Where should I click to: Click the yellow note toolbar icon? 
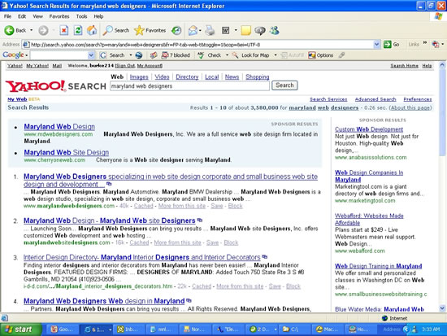245,30
